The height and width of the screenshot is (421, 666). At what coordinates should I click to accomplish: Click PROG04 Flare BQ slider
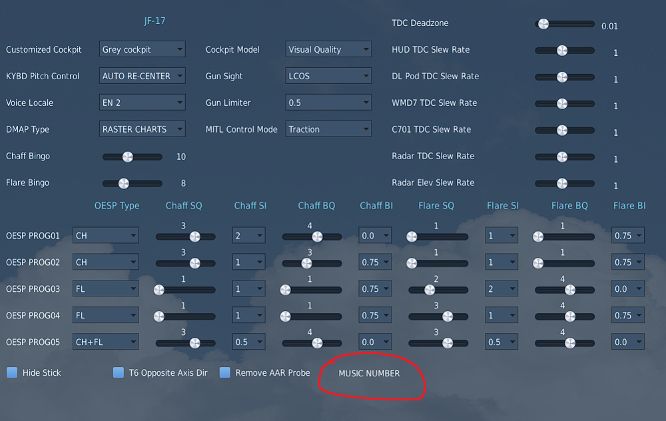click(565, 316)
